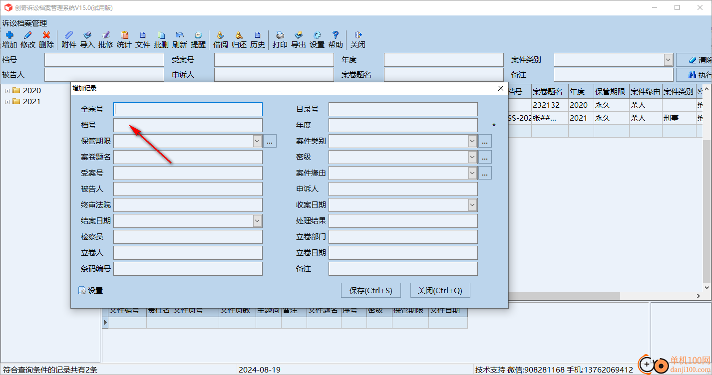The width and height of the screenshot is (712, 375).
Task: Open the 密级 dropdown in dialog
Action: 472,157
